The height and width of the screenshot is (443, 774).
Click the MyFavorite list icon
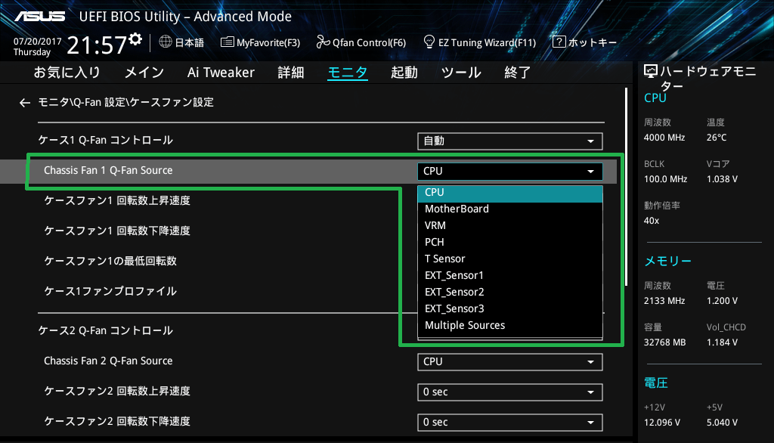227,42
